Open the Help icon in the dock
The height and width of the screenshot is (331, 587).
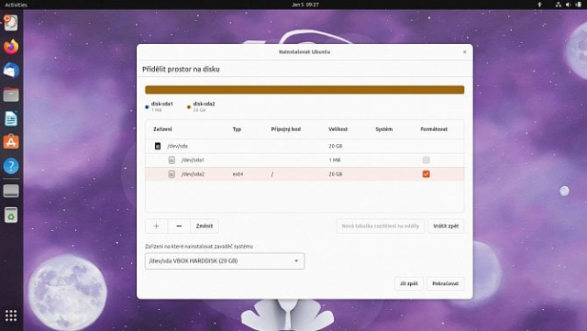[11, 166]
